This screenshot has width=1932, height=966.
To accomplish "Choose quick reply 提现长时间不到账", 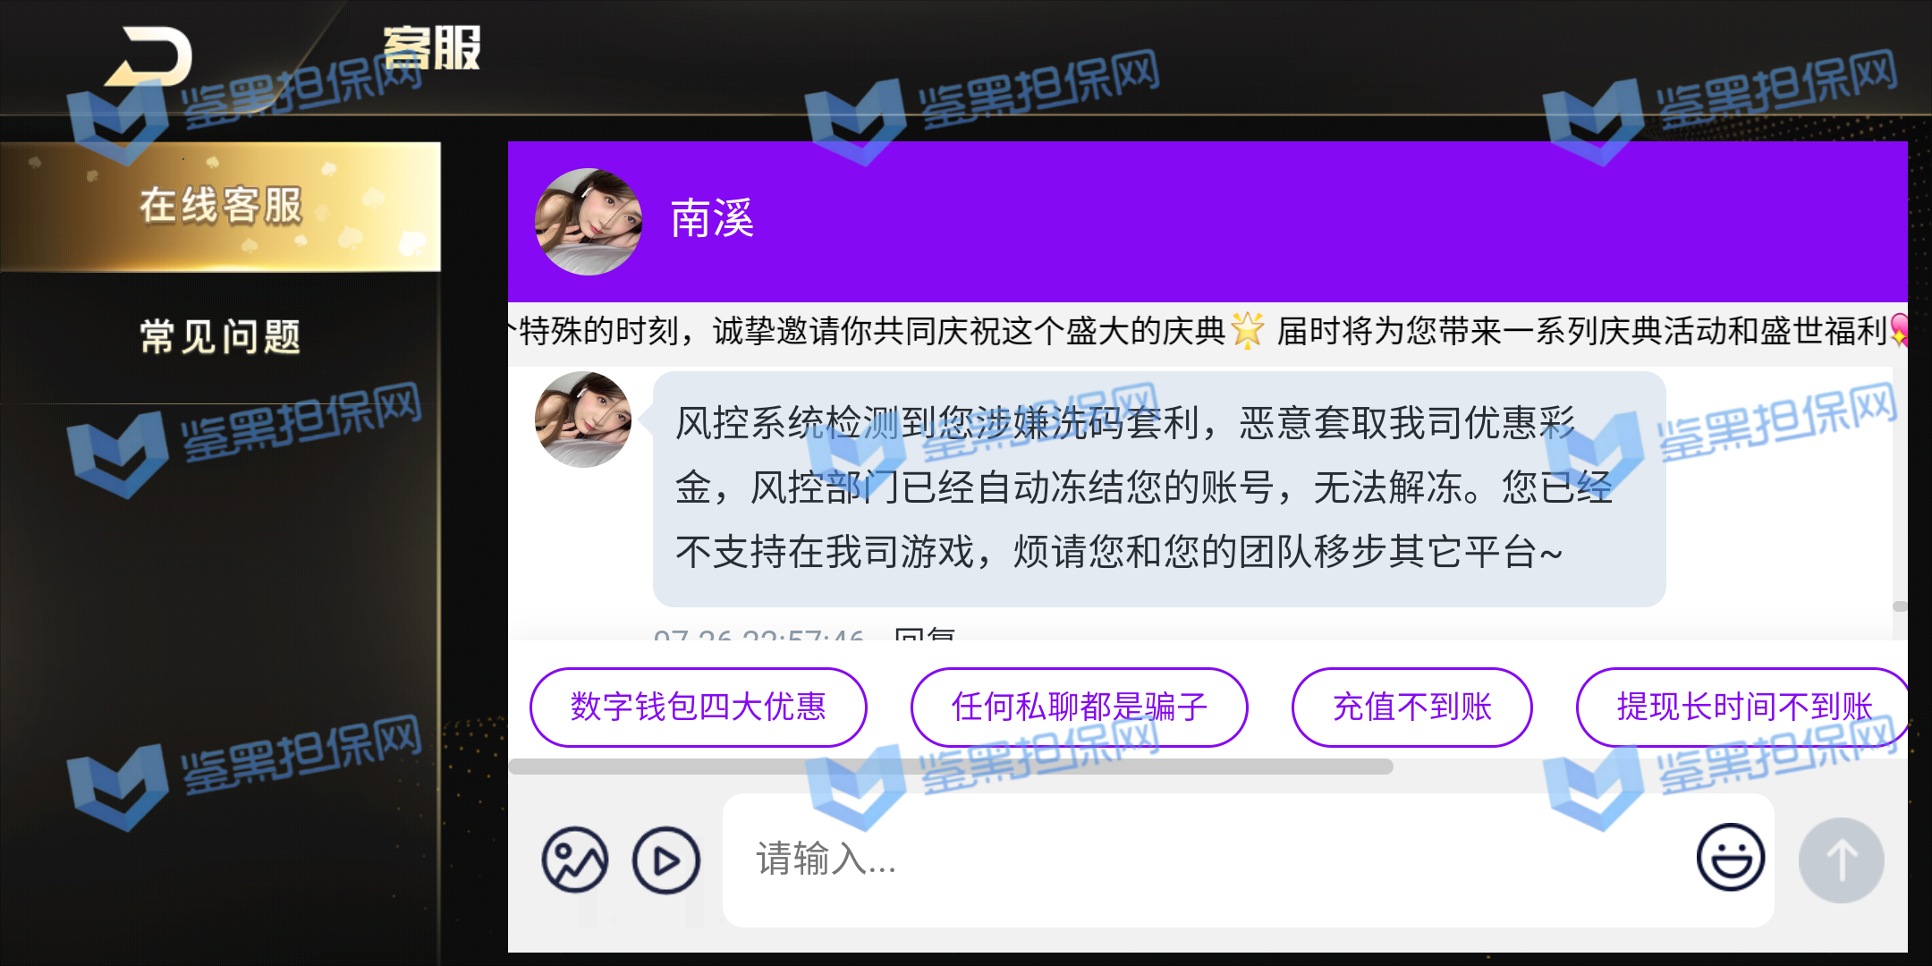I will click(1742, 707).
